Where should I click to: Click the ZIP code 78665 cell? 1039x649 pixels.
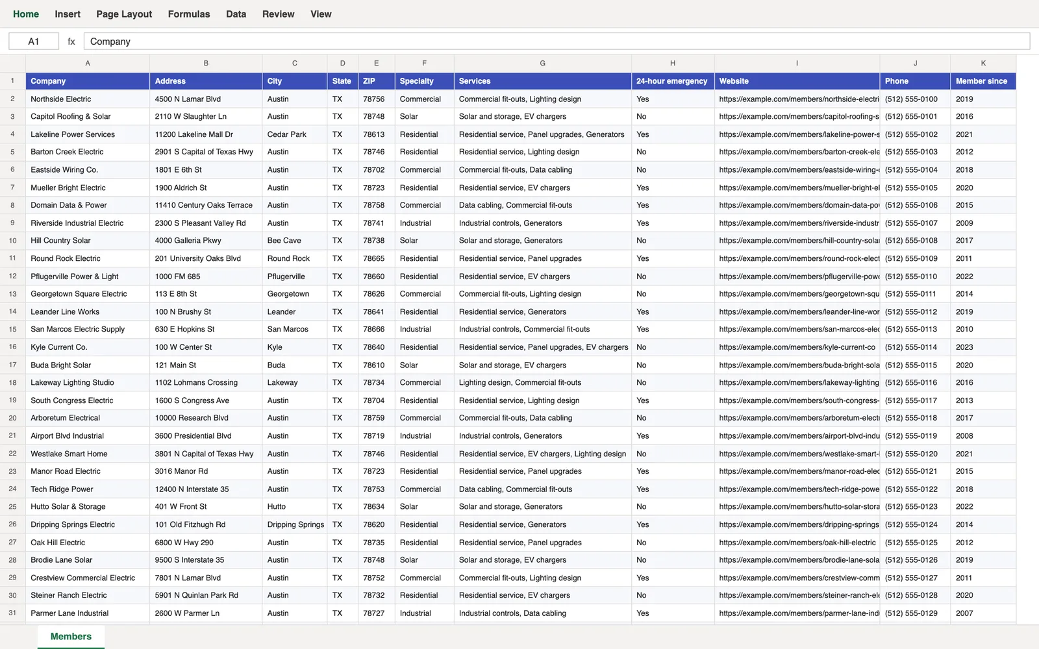point(377,258)
